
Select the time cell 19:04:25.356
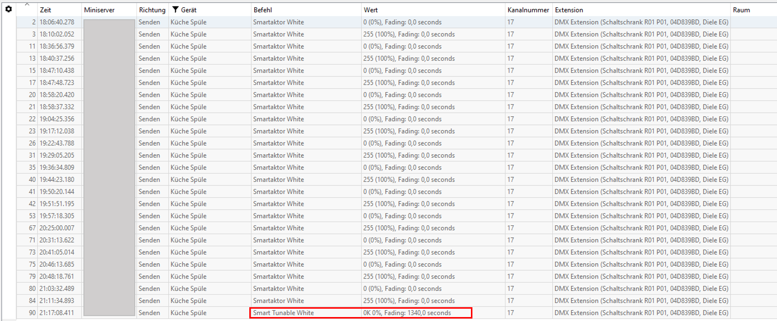(x=57, y=119)
